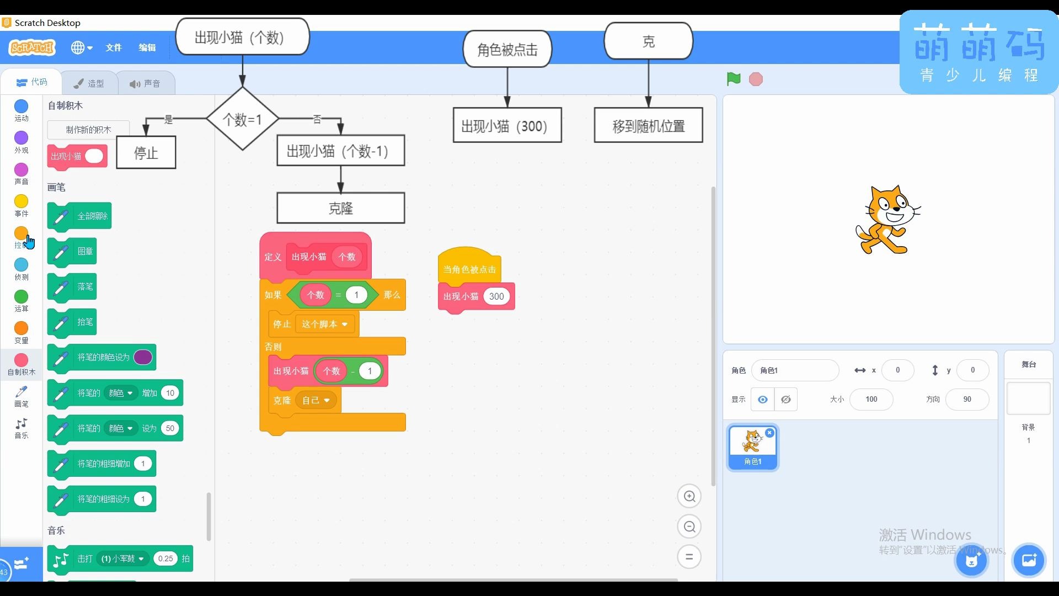The width and height of the screenshot is (1059, 596).
Task: Click the sprite direction field showing 90
Action: 967,399
